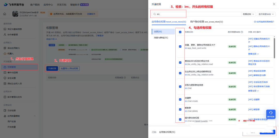279x138 pixels.
Task: Collapse the 应用质量看板 sidebar chevron
Action: pos(35,116)
